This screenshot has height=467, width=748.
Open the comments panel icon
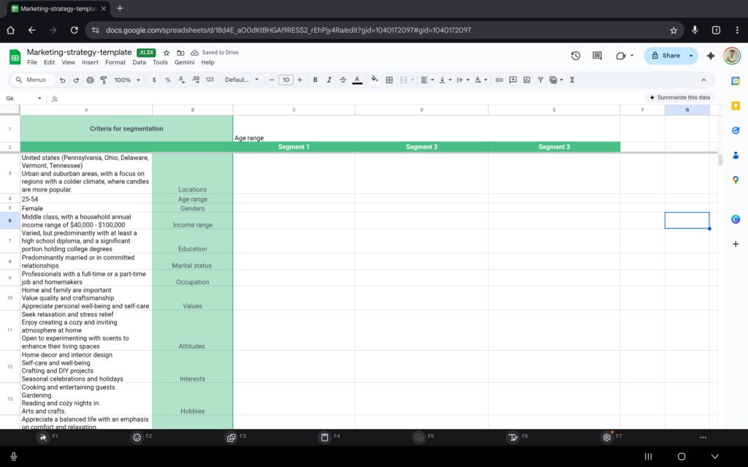pos(597,56)
